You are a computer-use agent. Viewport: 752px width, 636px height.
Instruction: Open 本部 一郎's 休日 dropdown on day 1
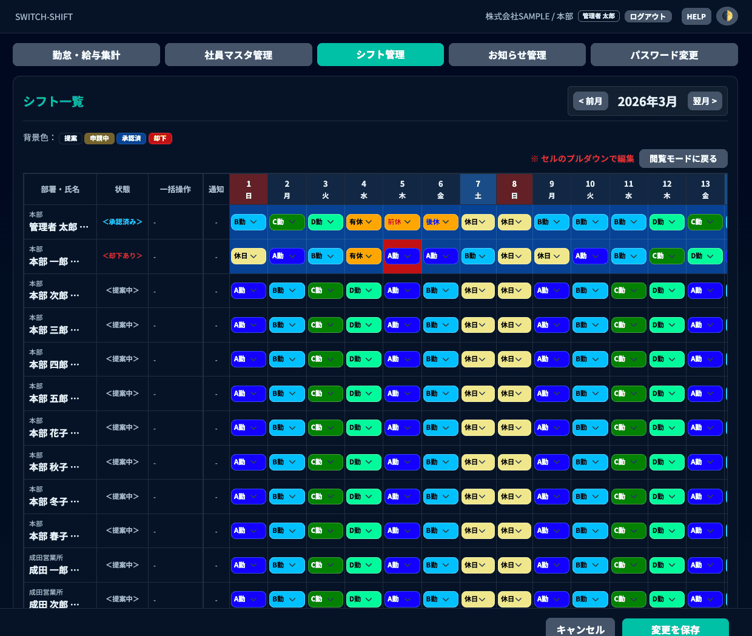(x=248, y=256)
